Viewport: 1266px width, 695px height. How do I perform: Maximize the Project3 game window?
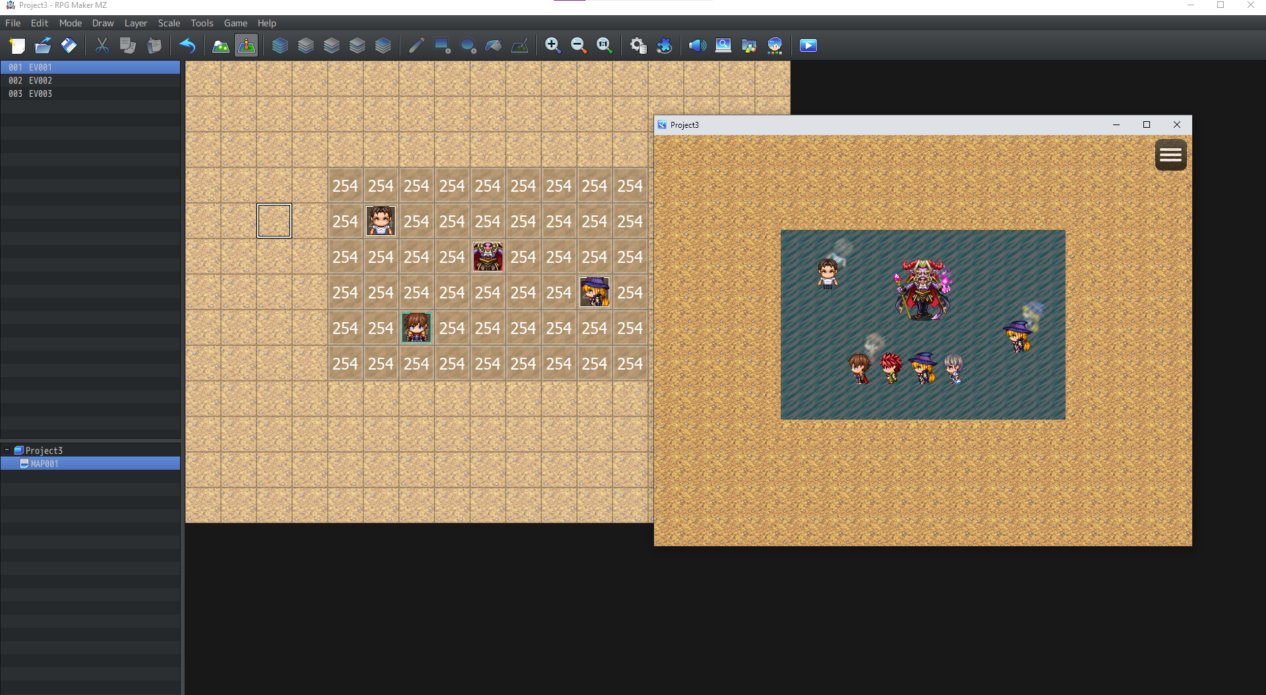pos(1147,125)
